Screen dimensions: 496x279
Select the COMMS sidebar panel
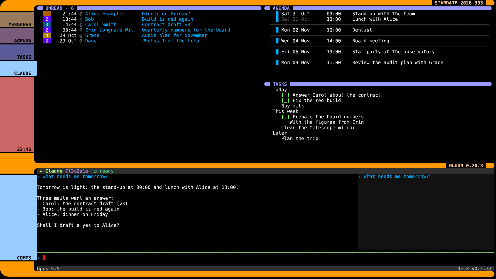point(18,218)
